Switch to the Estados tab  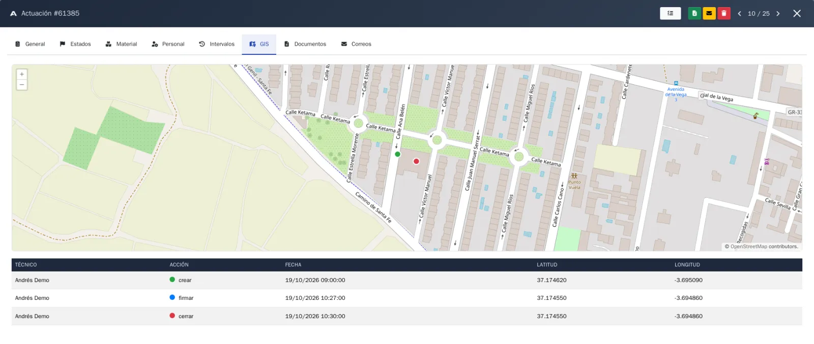point(75,44)
